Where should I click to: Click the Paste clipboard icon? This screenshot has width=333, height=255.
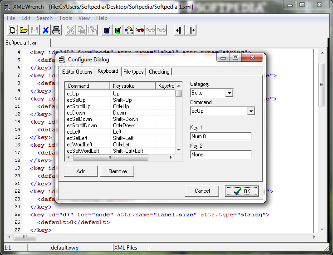(93, 30)
